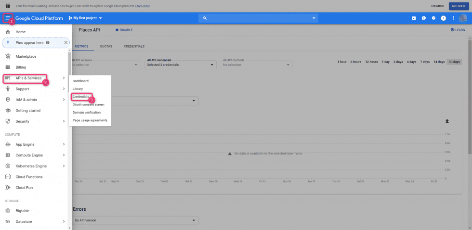
Task: Expand the Compute Engine submenu arrow
Action: coord(64,155)
